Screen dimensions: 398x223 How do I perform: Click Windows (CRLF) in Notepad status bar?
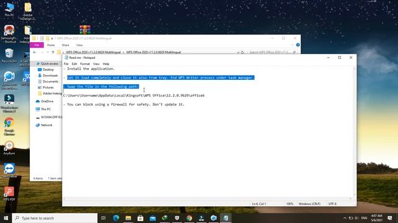tap(309, 204)
